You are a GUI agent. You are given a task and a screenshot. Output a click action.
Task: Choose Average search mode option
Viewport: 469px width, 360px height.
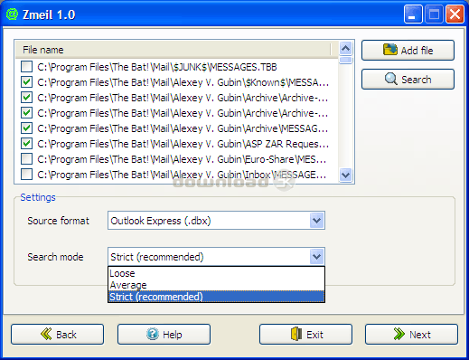coord(216,285)
